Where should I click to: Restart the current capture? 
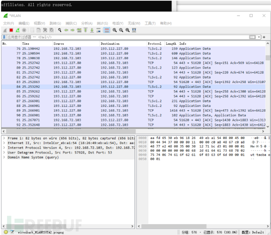18,30
